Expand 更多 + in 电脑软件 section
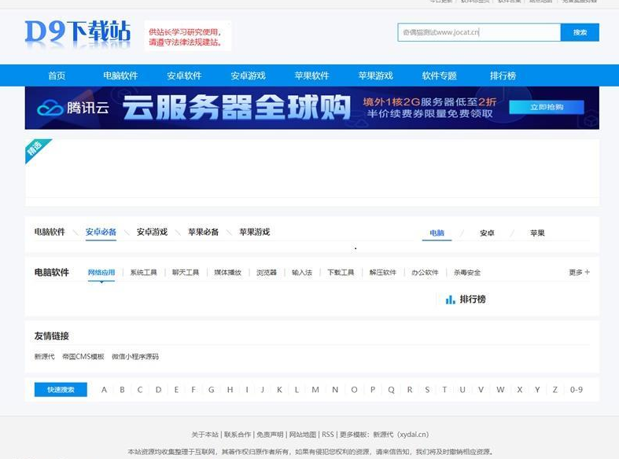The width and height of the screenshot is (619, 459). [x=579, y=273]
